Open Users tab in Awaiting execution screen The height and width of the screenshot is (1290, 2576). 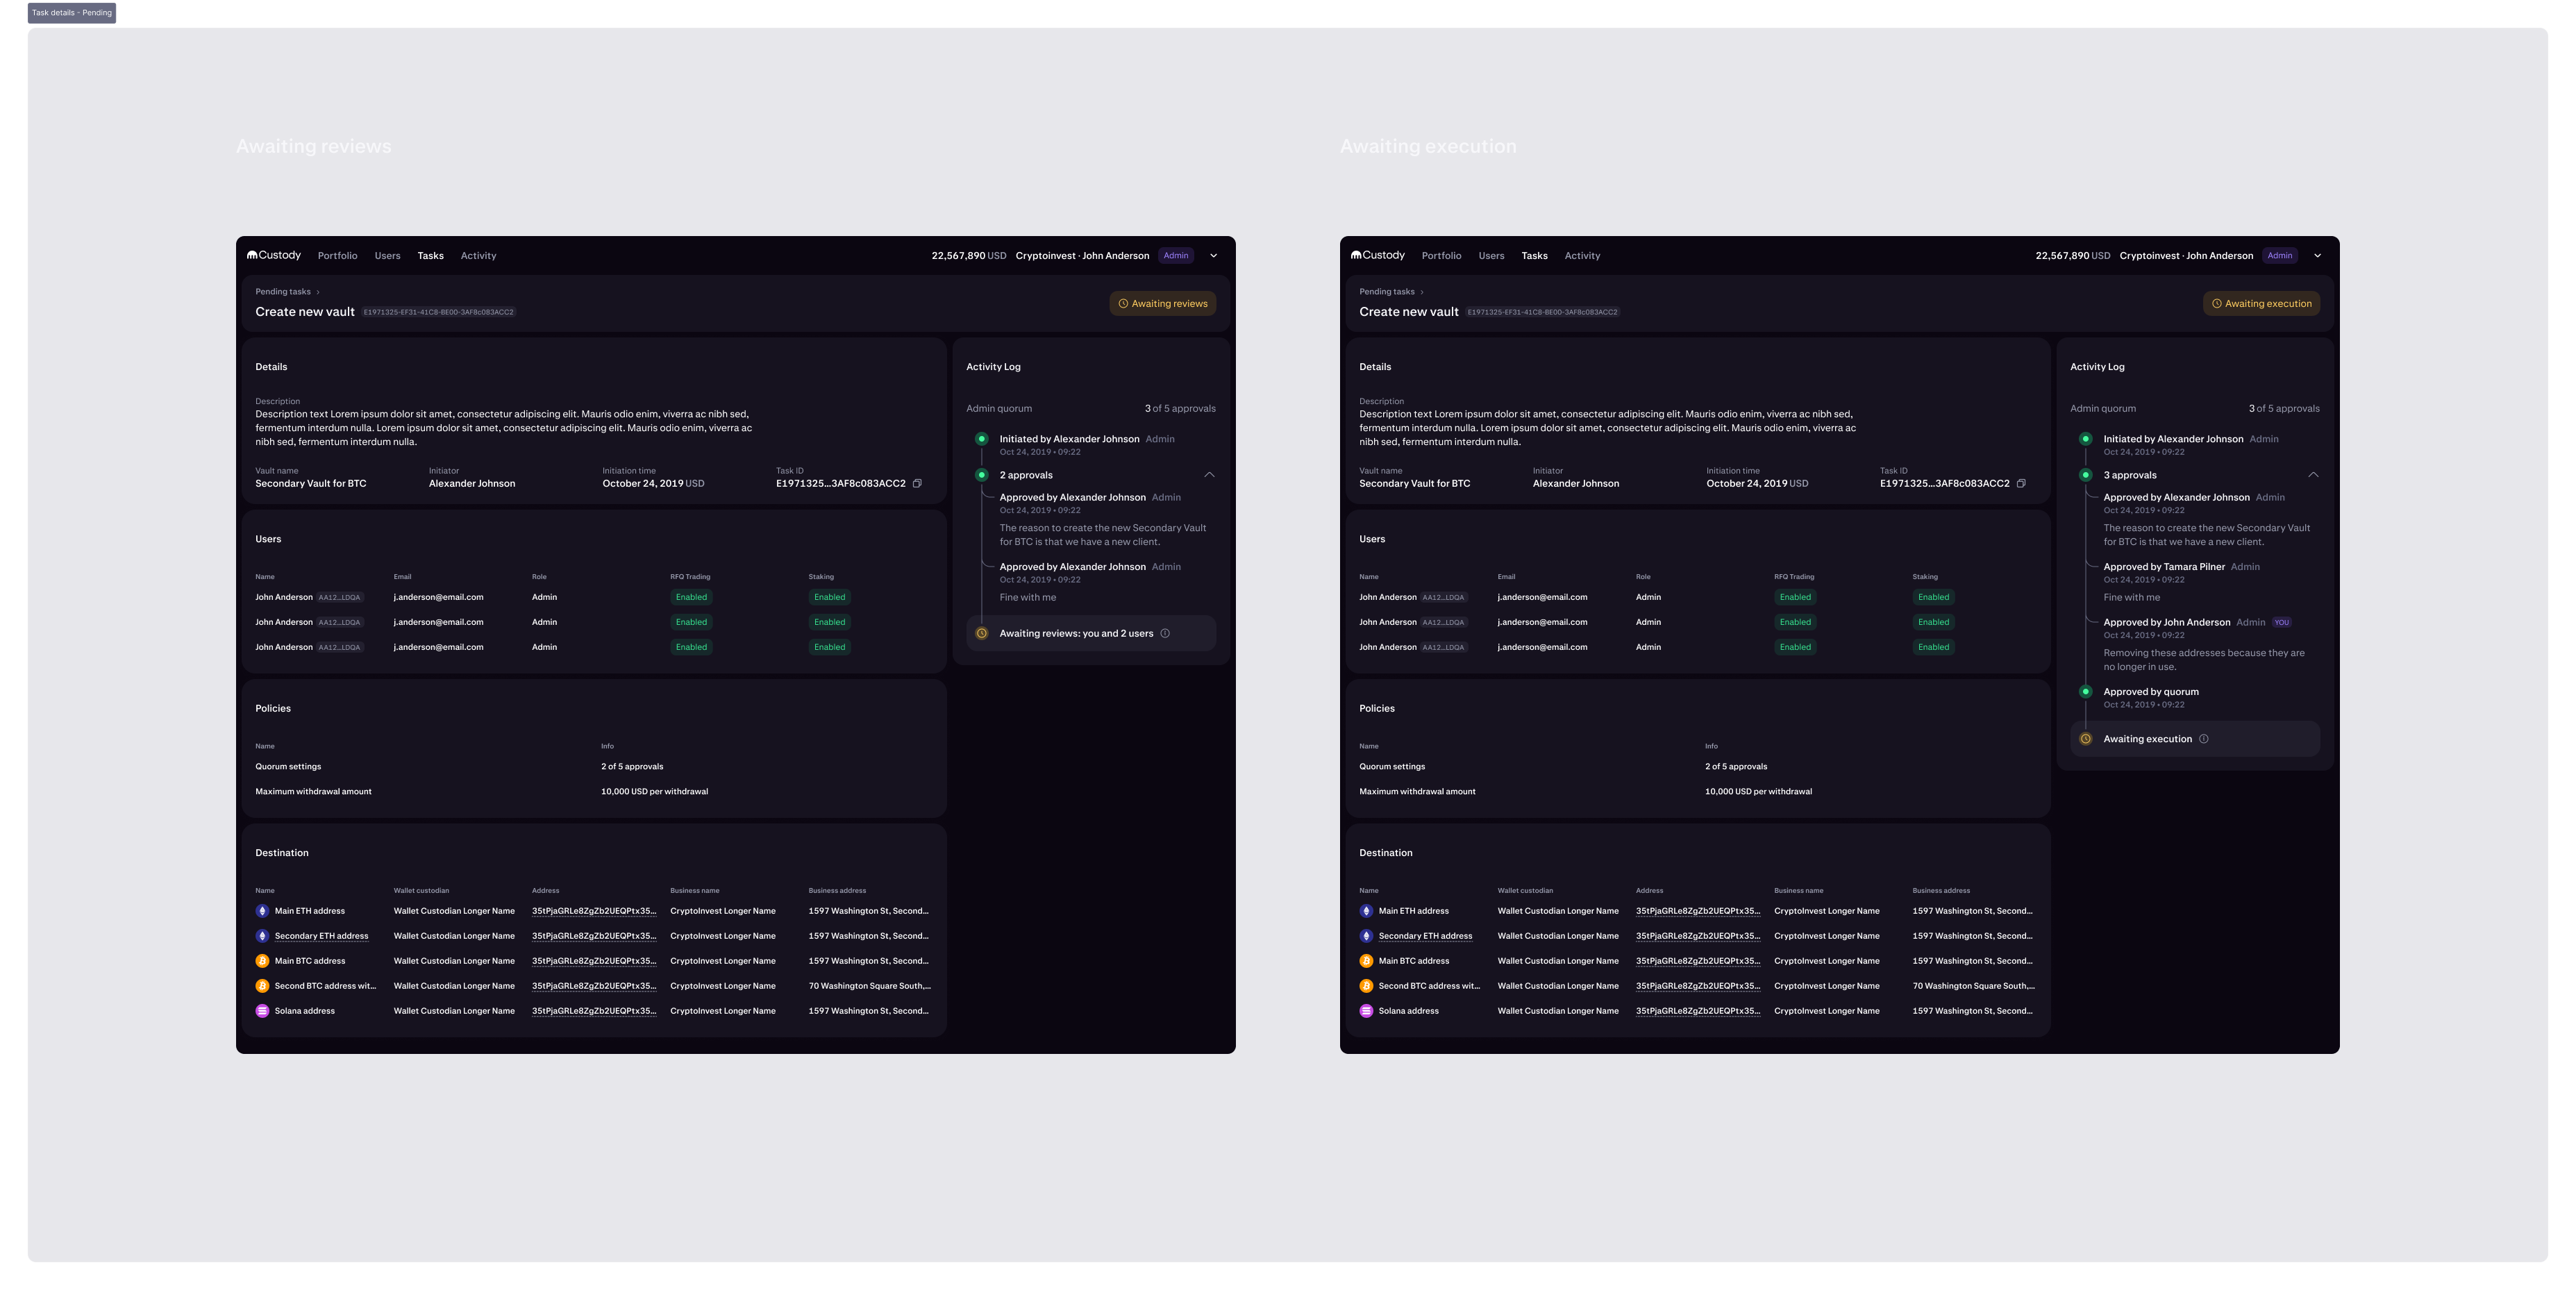[x=1491, y=256]
